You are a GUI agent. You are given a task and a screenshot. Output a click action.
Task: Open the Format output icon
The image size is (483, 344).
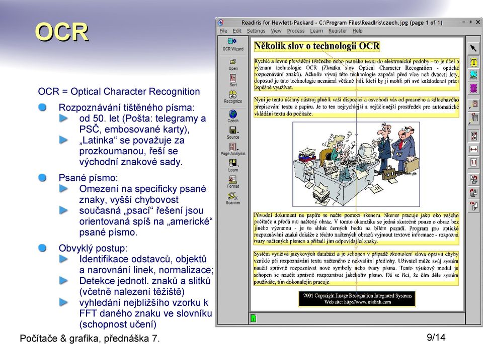(233, 179)
